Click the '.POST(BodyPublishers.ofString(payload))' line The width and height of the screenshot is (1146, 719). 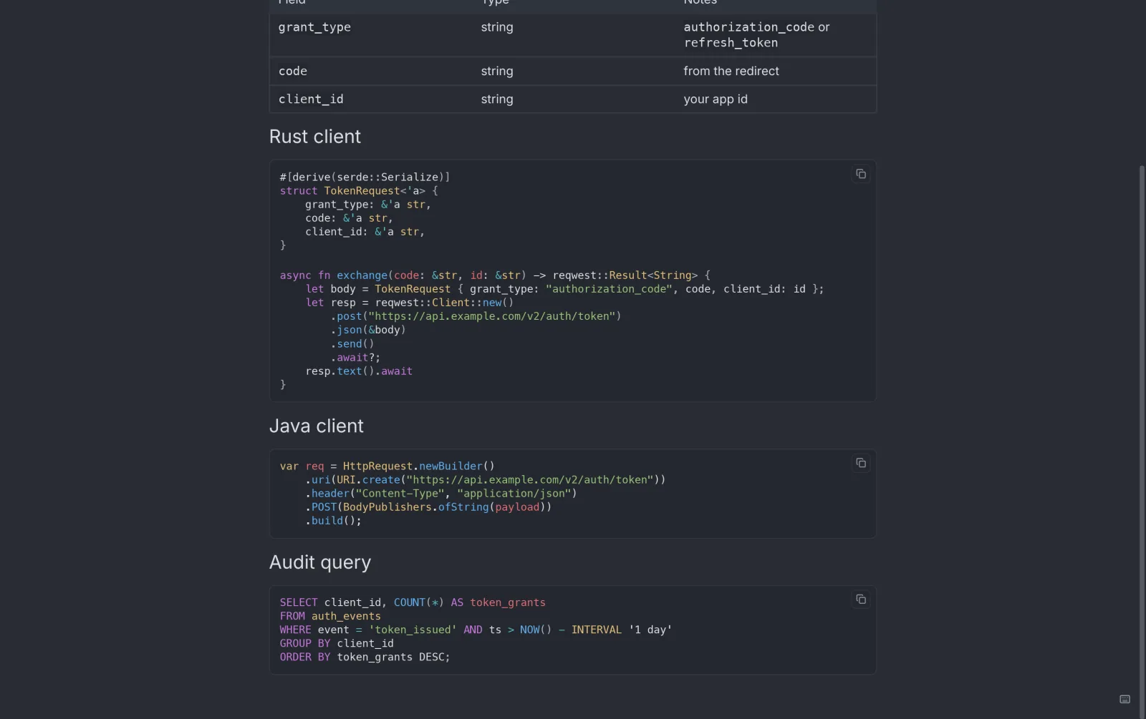428,507
